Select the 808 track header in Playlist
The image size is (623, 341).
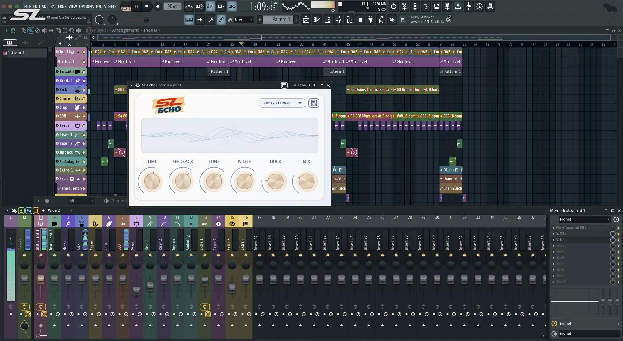(x=71, y=116)
